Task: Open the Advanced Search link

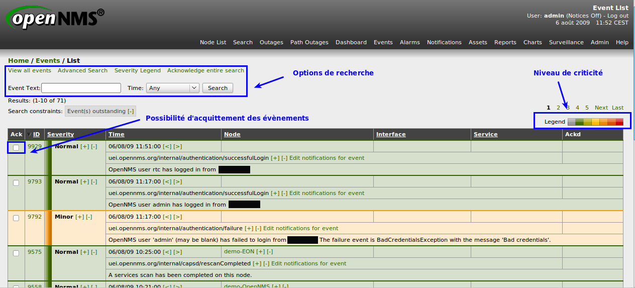Action: pyautogui.click(x=82, y=70)
